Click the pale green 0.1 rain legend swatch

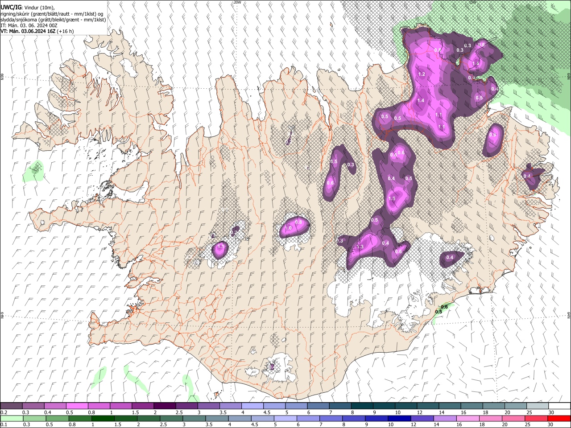12,419
